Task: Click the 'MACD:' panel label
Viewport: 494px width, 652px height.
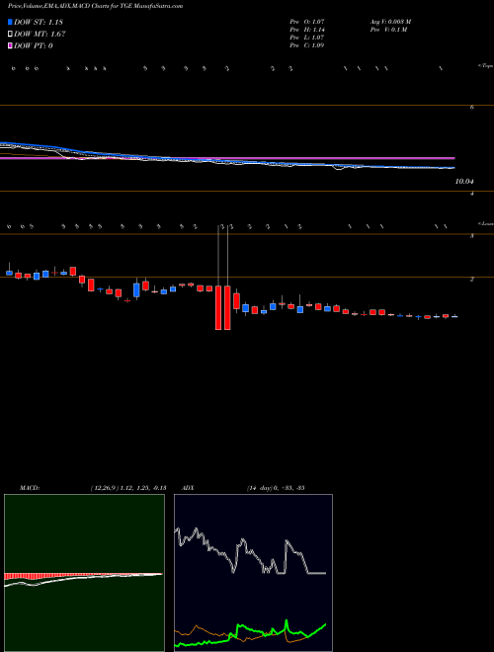Action: point(30,488)
